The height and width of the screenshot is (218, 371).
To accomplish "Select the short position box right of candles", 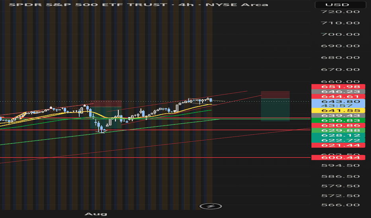I will click(x=275, y=106).
